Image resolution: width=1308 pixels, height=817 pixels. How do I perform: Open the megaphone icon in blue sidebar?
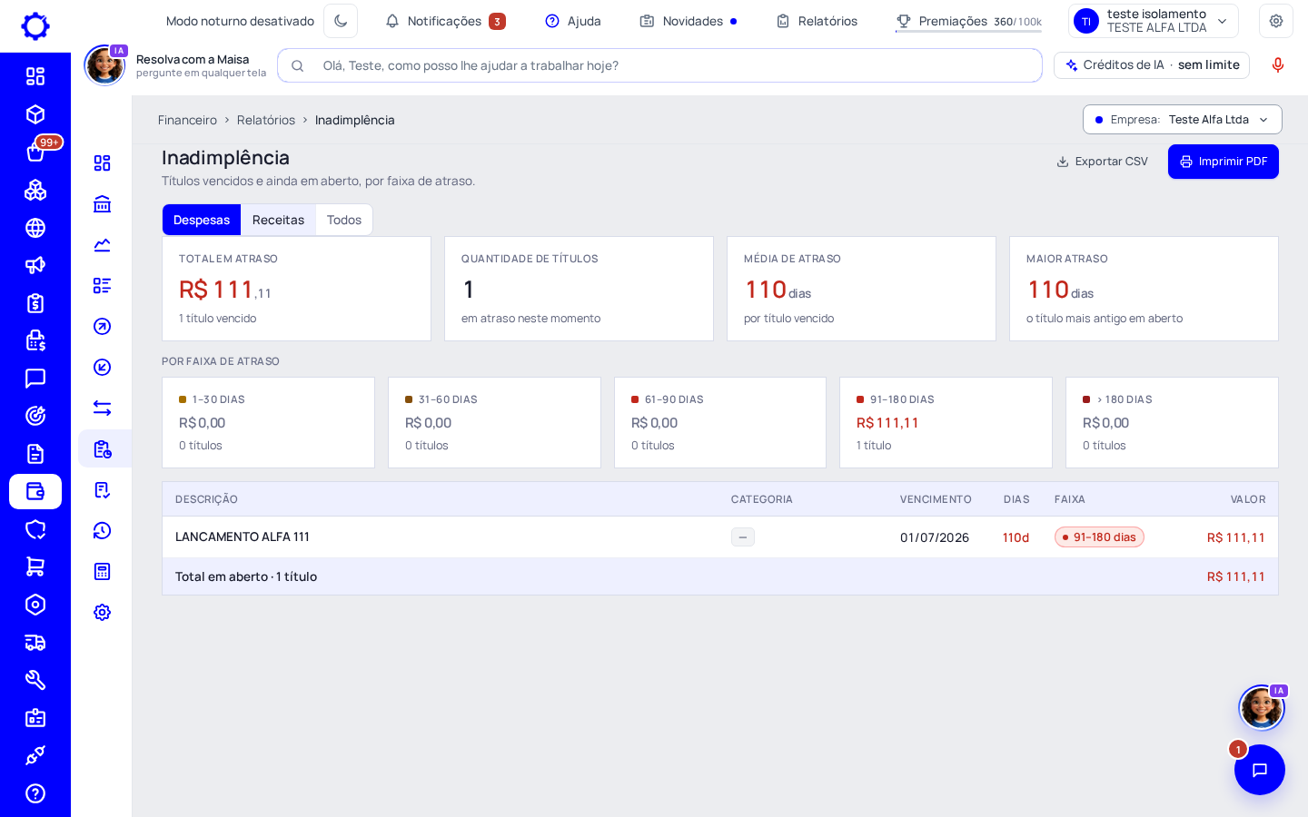click(35, 265)
